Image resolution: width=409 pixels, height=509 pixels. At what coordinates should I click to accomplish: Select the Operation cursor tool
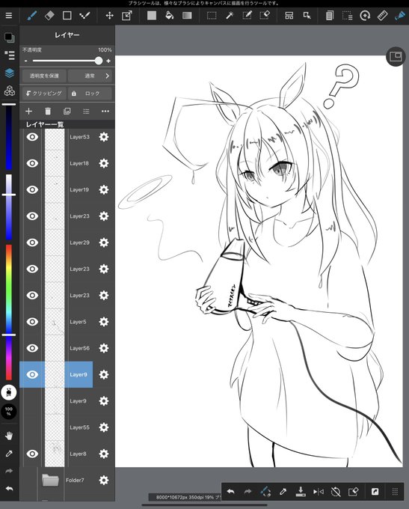307,16
